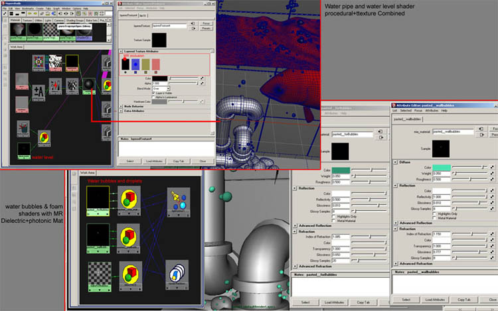Select the black sphere material node in top graph
The image size is (498, 311).
click(x=88, y=86)
